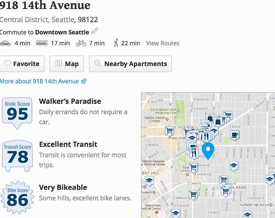Click the shopping cart marker near E Pine St

169,131
